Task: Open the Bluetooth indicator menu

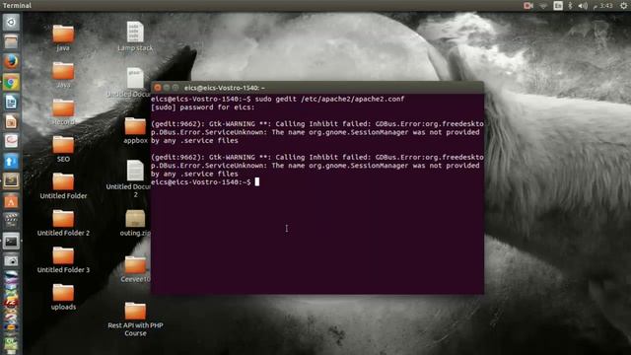Action: tap(570, 5)
